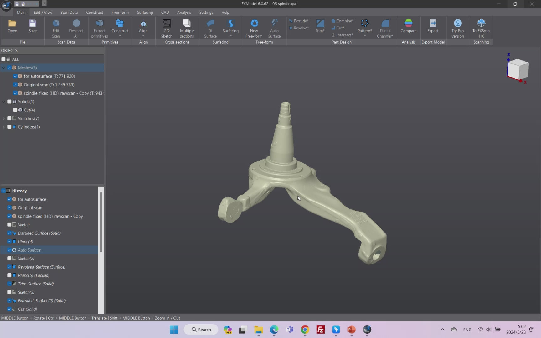Save the project with Save icon
Viewport: 541px width, 338px height.
coord(33,26)
